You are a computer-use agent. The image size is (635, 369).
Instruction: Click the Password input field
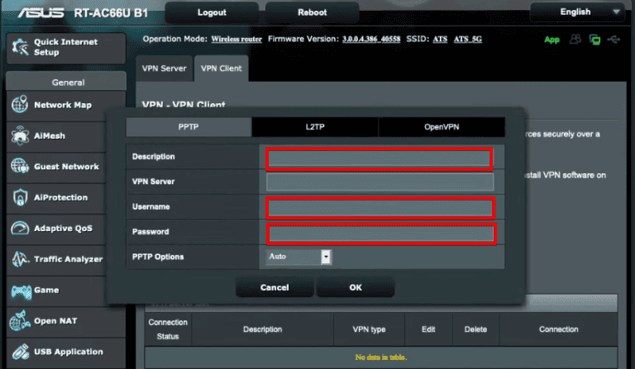point(381,233)
